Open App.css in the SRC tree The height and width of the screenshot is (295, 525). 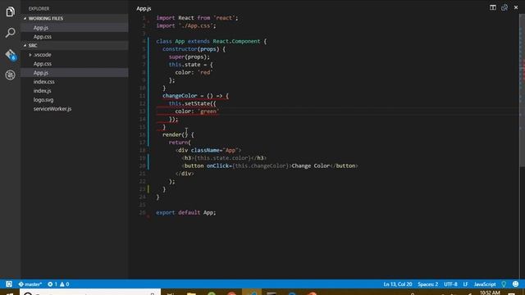point(75,64)
